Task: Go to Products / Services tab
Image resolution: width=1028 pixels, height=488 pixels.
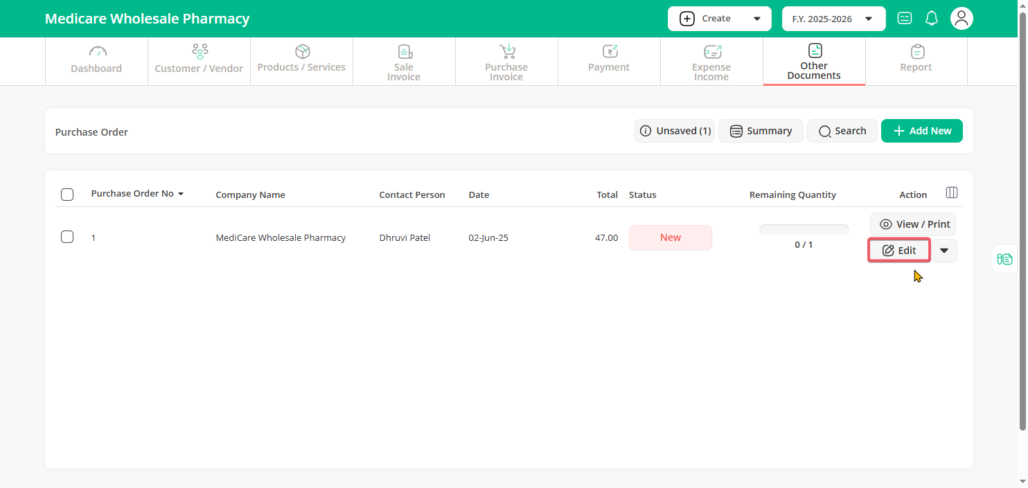Action: point(301,61)
